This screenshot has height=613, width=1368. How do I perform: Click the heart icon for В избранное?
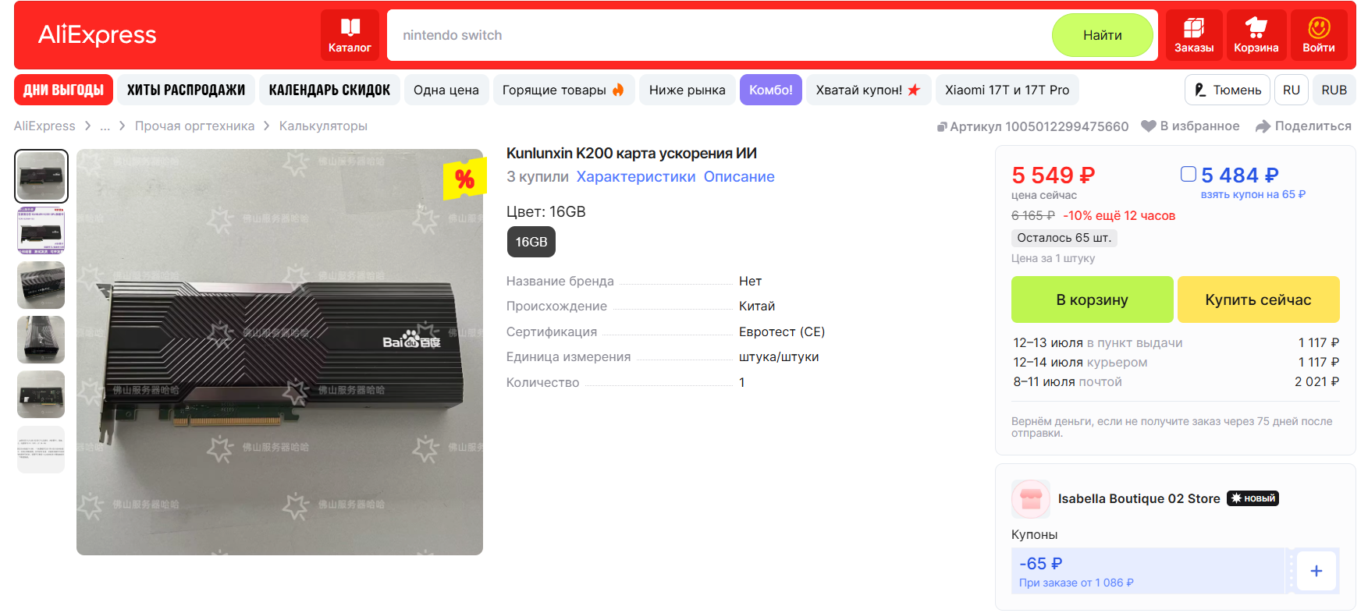tap(1149, 126)
